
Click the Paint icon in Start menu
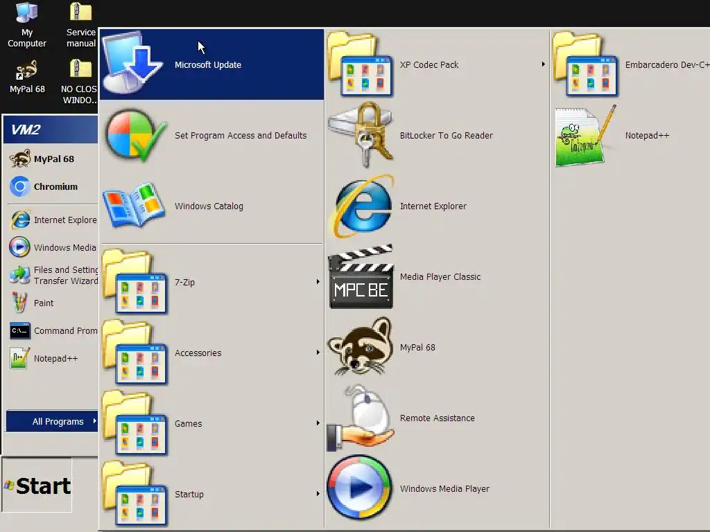(19, 303)
